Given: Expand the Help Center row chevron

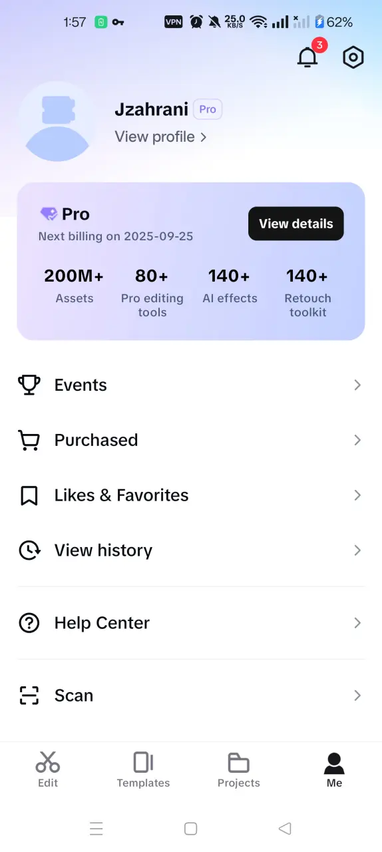Looking at the screenshot, I should (x=357, y=623).
